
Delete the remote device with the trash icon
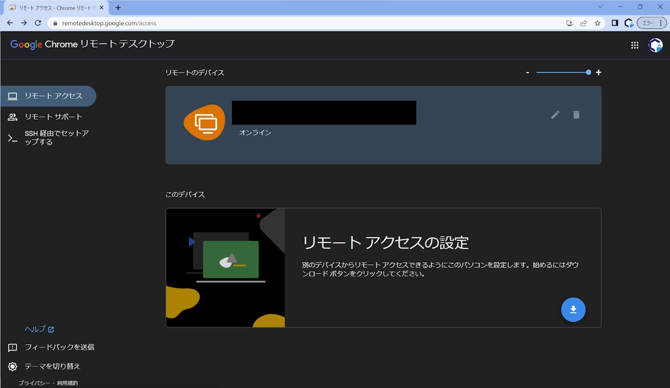click(x=576, y=115)
